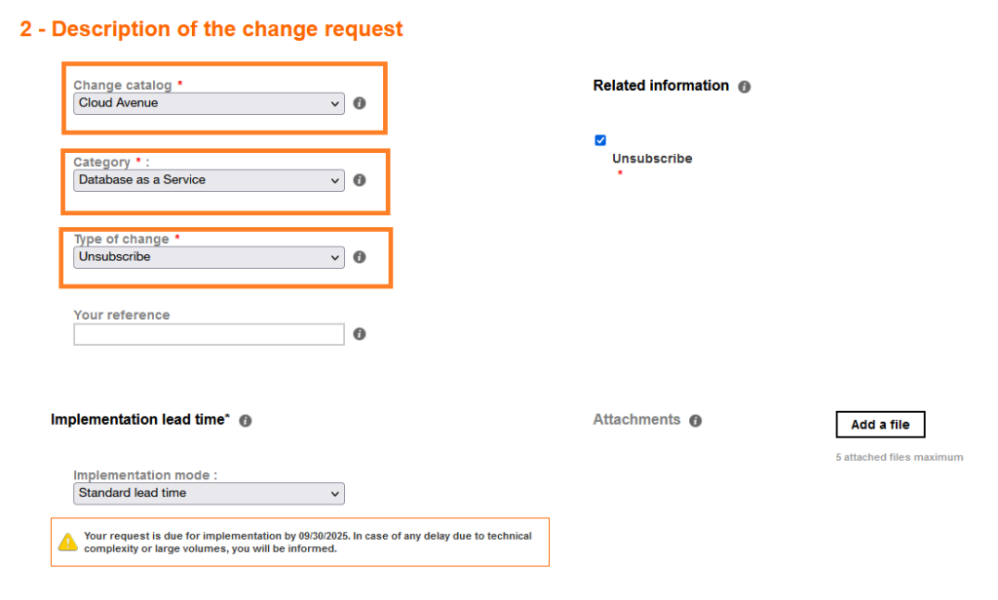The height and width of the screenshot is (600, 998).
Task: Click the Related information info icon
Action: (745, 87)
